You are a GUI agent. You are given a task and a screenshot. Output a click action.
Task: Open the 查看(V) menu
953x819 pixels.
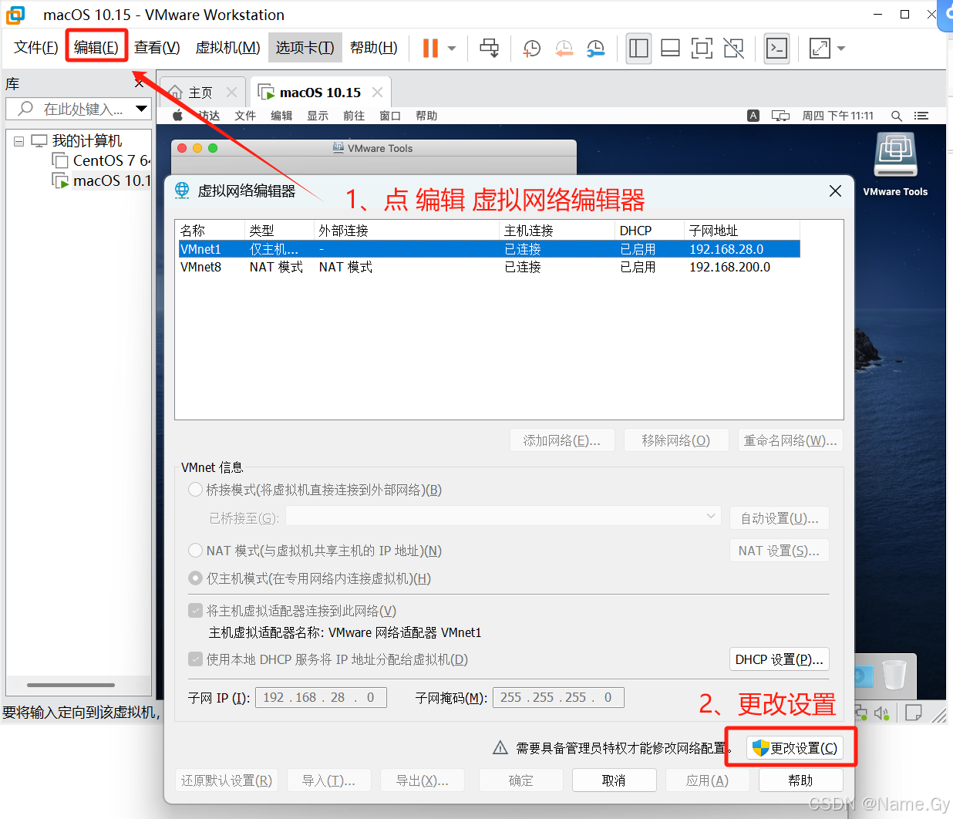click(157, 48)
